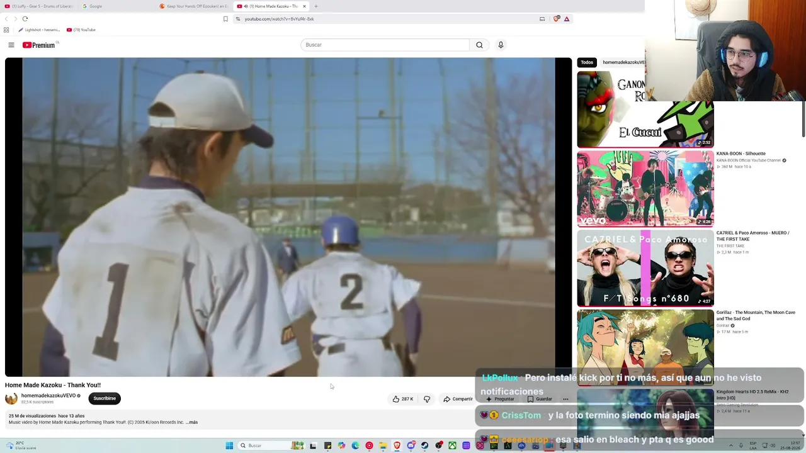Screen dimensions: 806x453
Task: Reload the current page
Action: (x=25, y=19)
